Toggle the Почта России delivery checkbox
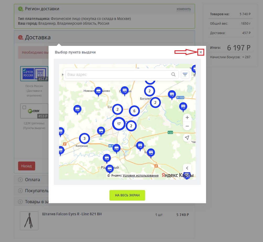 click(24, 70)
